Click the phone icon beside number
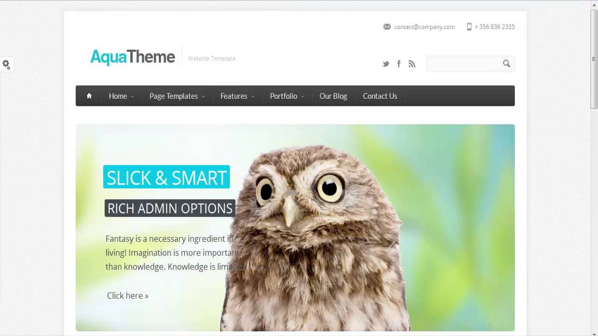The width and height of the screenshot is (598, 336). point(469,27)
